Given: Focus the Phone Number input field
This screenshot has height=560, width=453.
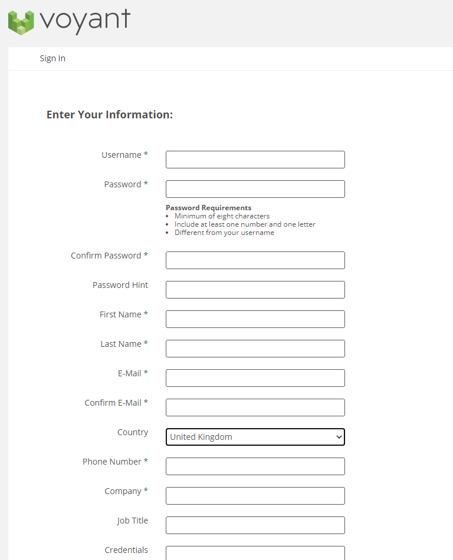Looking at the screenshot, I should pyautogui.click(x=255, y=466).
